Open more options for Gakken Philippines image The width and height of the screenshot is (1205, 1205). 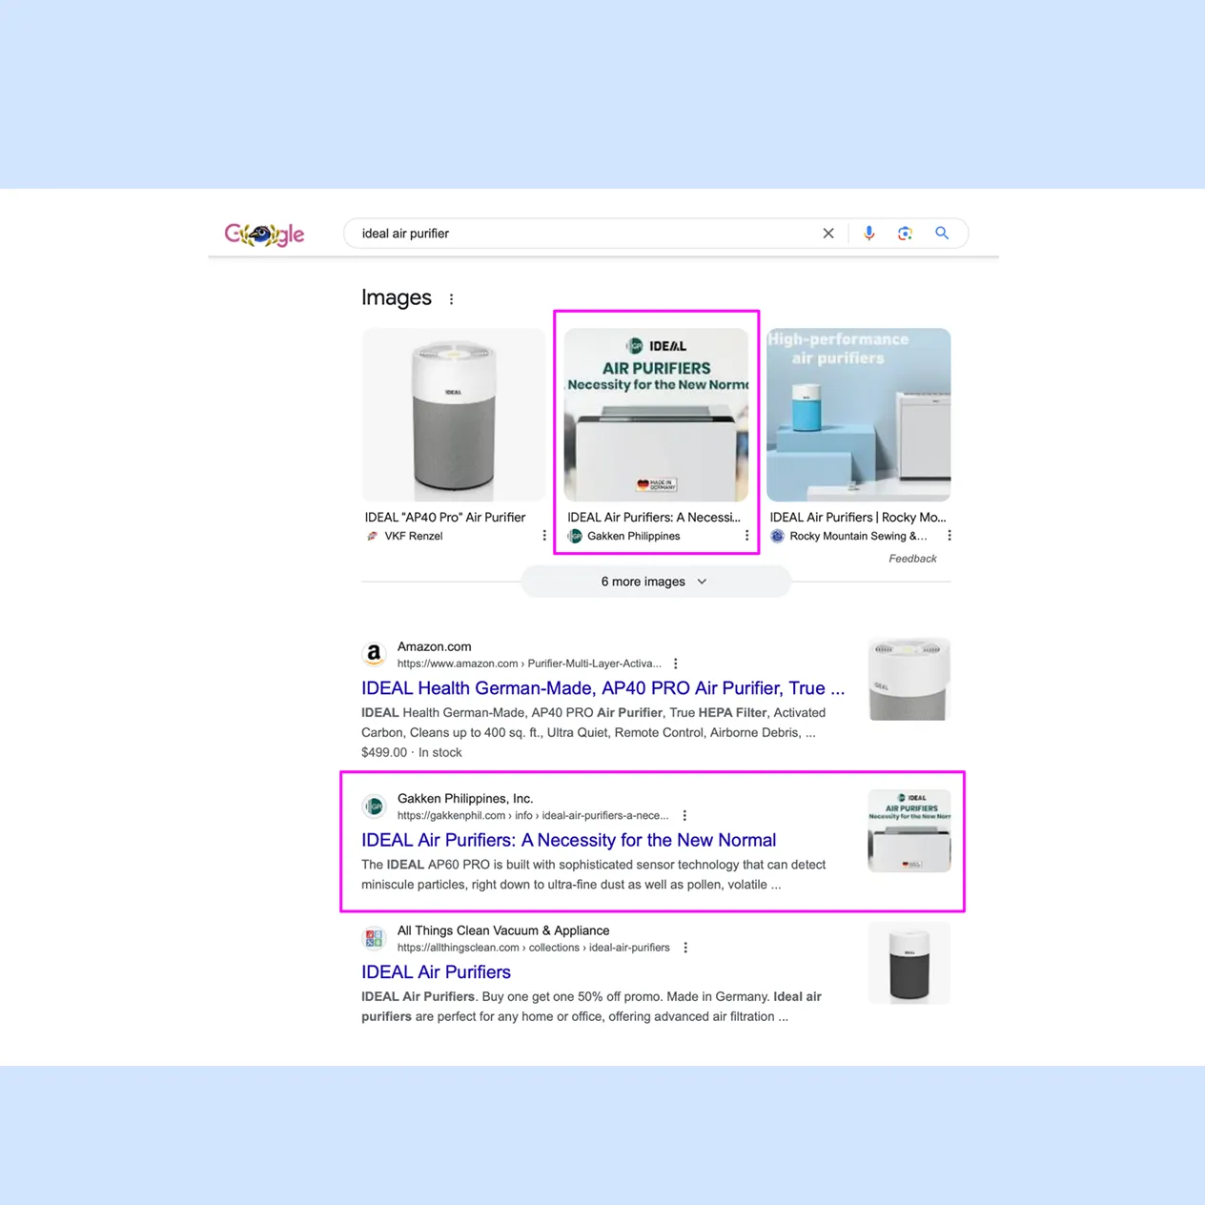click(746, 536)
